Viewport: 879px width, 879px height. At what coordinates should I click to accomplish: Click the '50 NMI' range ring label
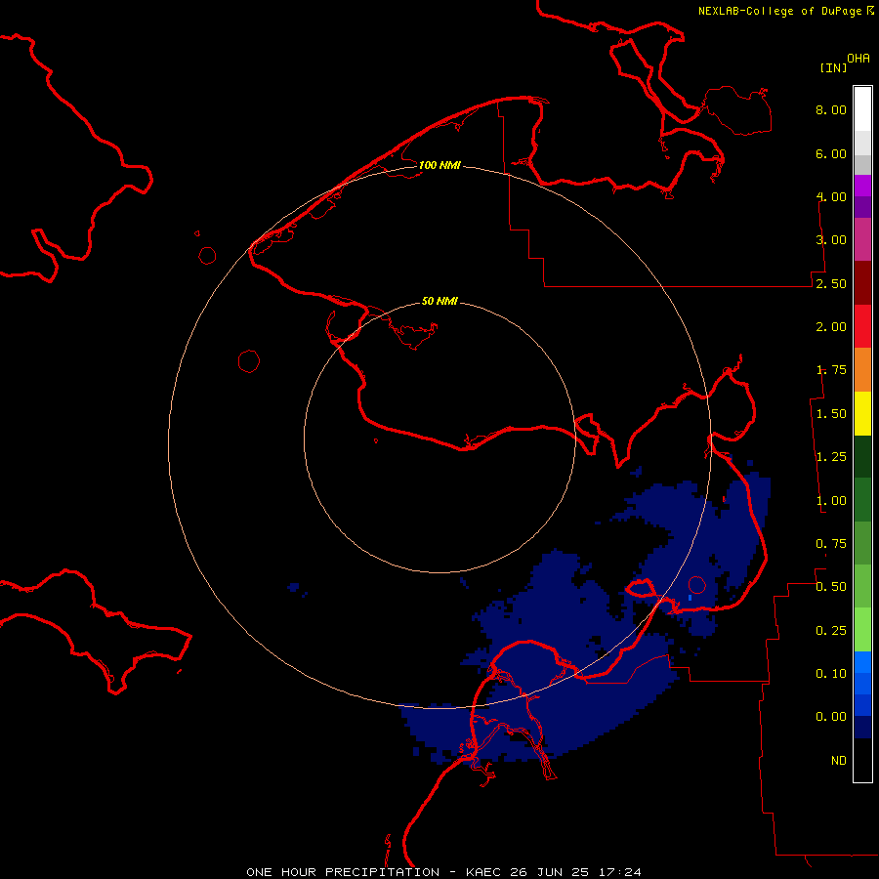439,301
